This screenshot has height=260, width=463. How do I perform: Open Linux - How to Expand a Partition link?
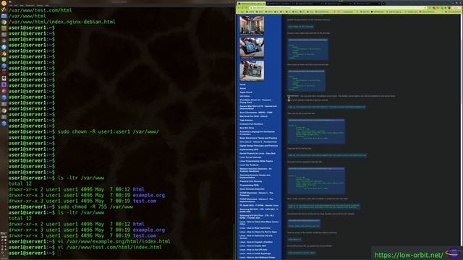pyautogui.click(x=256, y=242)
